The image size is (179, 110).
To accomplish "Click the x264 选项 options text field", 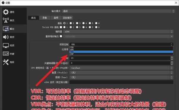I will pos(122,82).
